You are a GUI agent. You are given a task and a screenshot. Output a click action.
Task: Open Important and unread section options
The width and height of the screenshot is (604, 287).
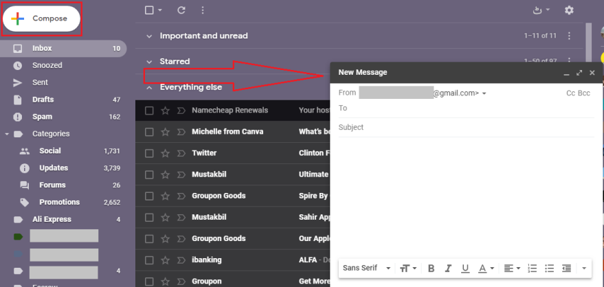(x=569, y=36)
